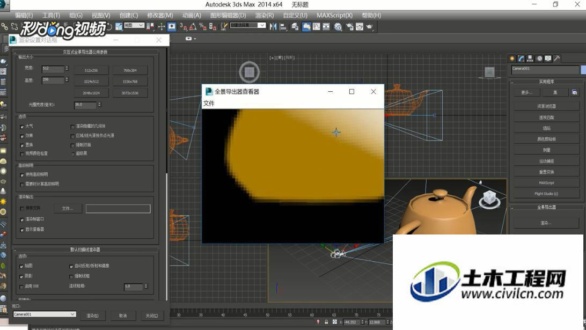The image size is (586, 330).
Task: Open the Material Editor icon
Action: coord(338,26)
